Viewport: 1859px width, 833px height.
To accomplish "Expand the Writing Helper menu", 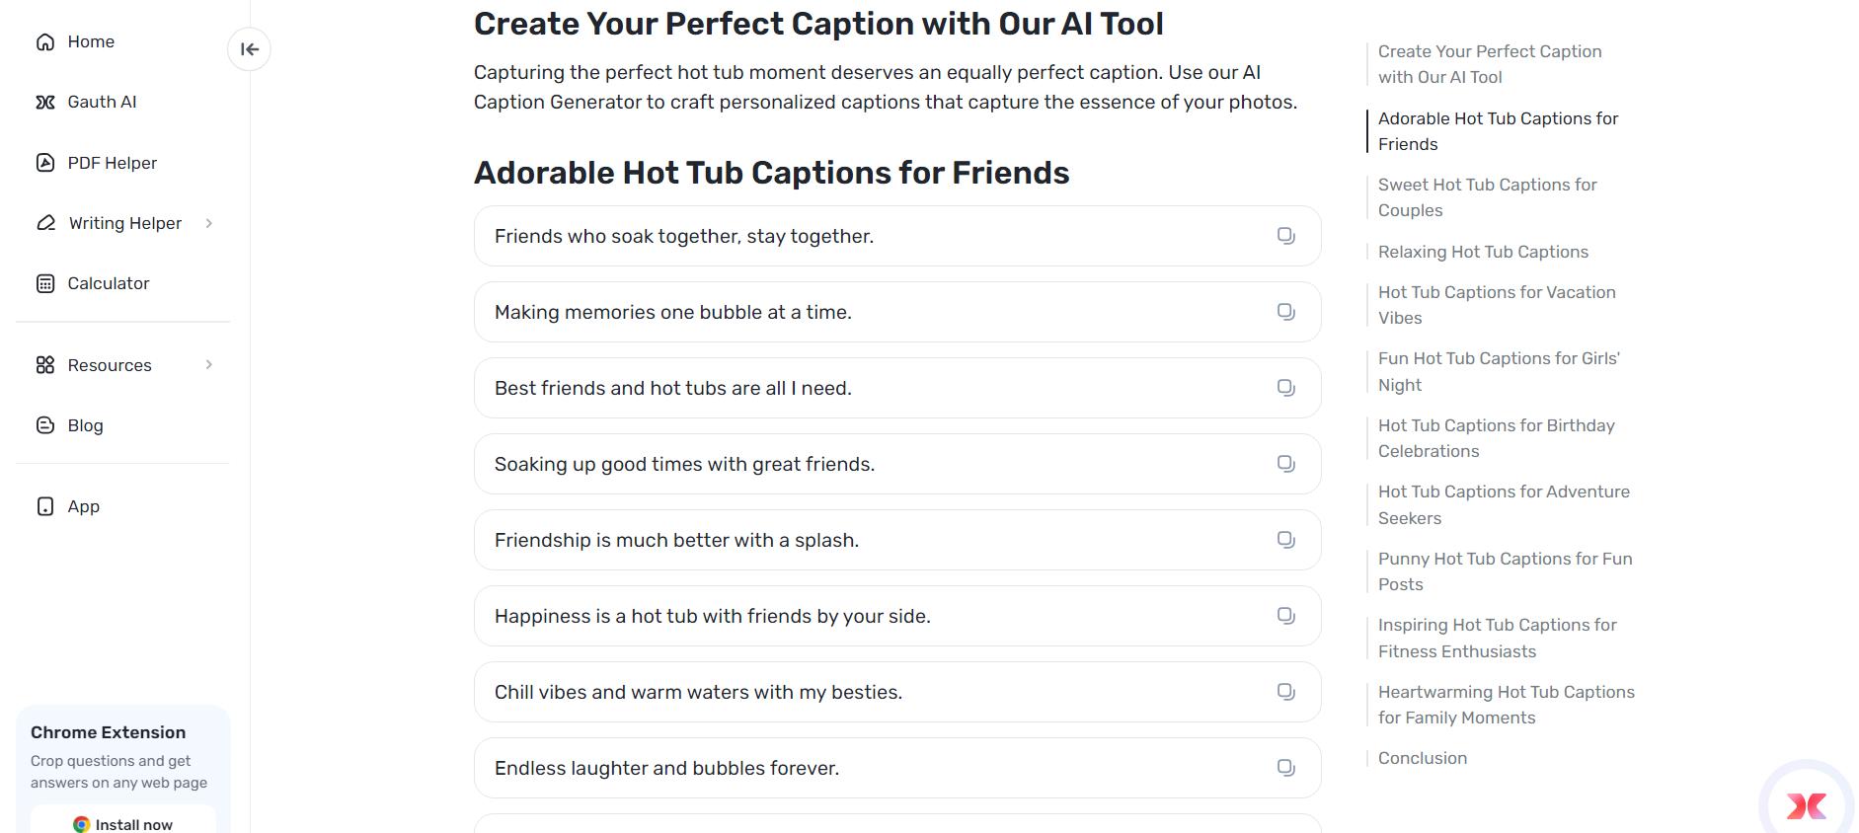I will 208,223.
